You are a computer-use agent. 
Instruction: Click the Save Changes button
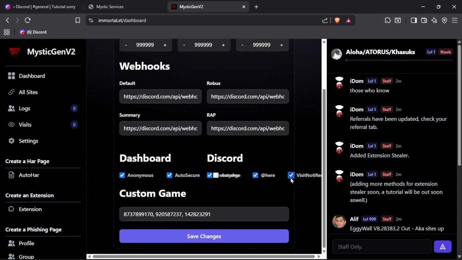click(x=204, y=236)
